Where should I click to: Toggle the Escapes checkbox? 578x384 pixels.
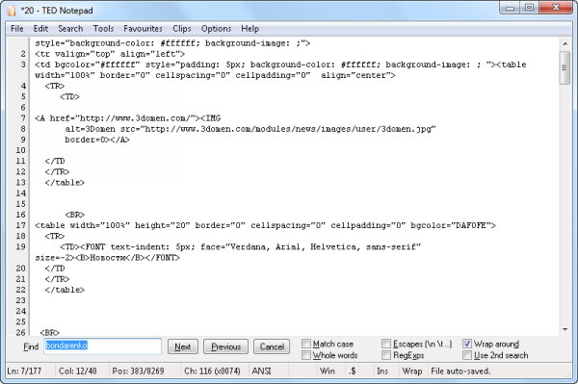[386, 344]
